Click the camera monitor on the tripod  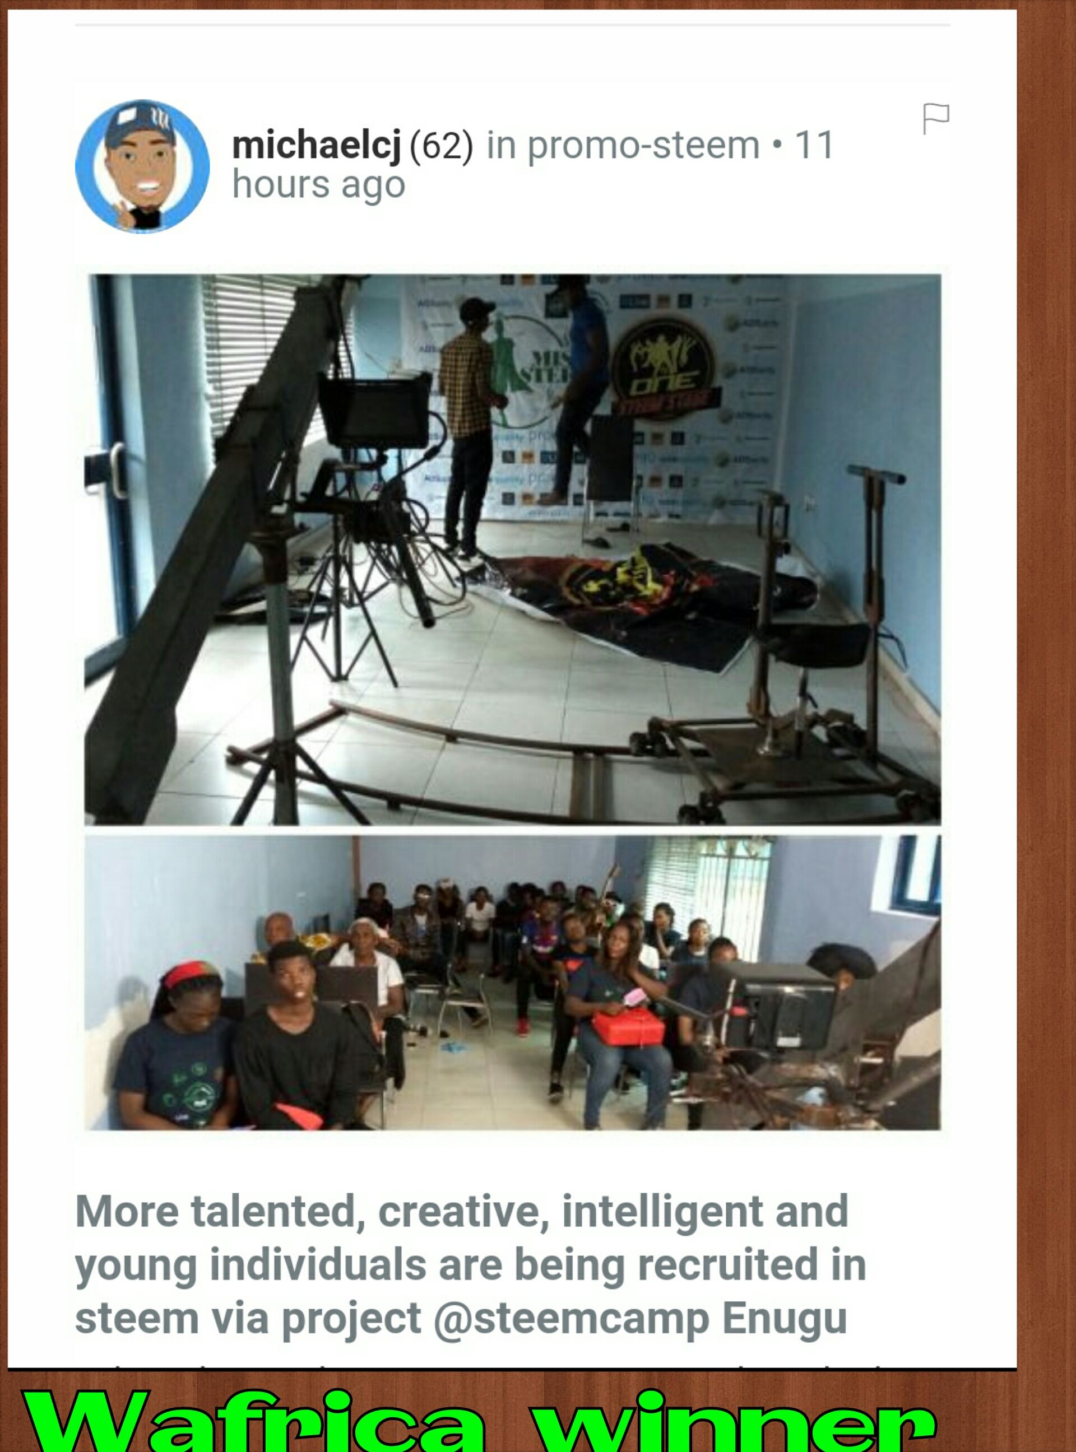374,410
